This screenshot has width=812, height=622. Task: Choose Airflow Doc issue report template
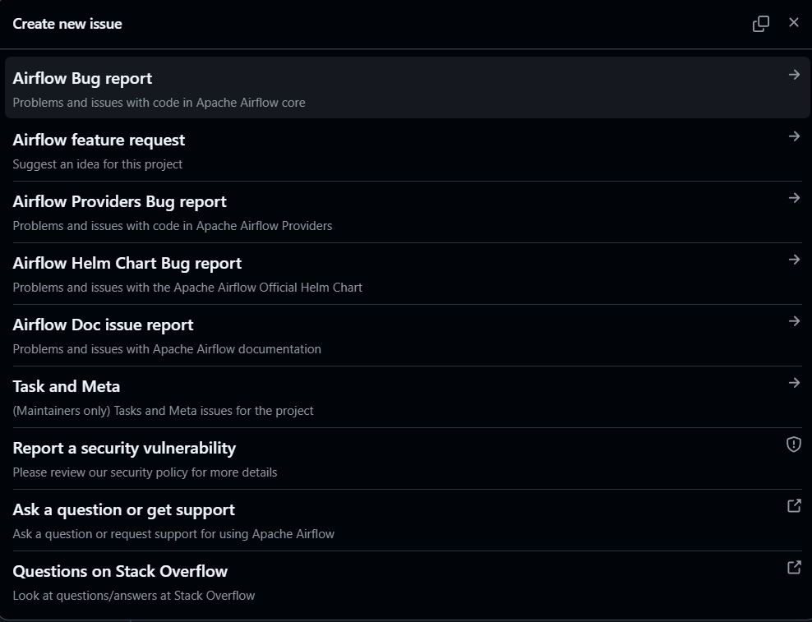[408, 335]
